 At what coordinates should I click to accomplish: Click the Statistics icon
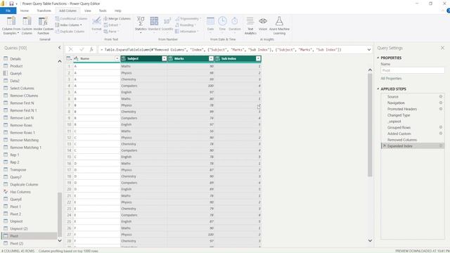[141, 21]
